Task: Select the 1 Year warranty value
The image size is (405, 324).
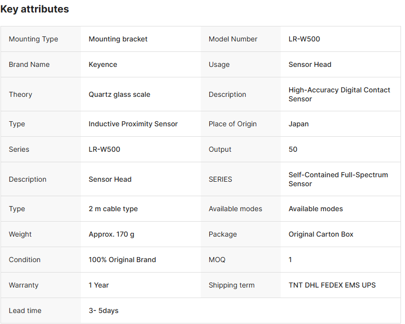Action: 99,285
